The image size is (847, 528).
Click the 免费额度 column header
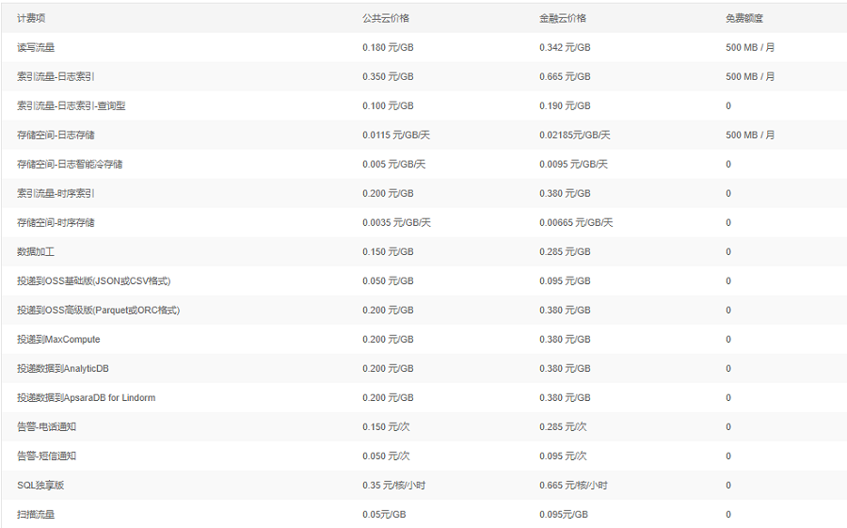pyautogui.click(x=744, y=19)
